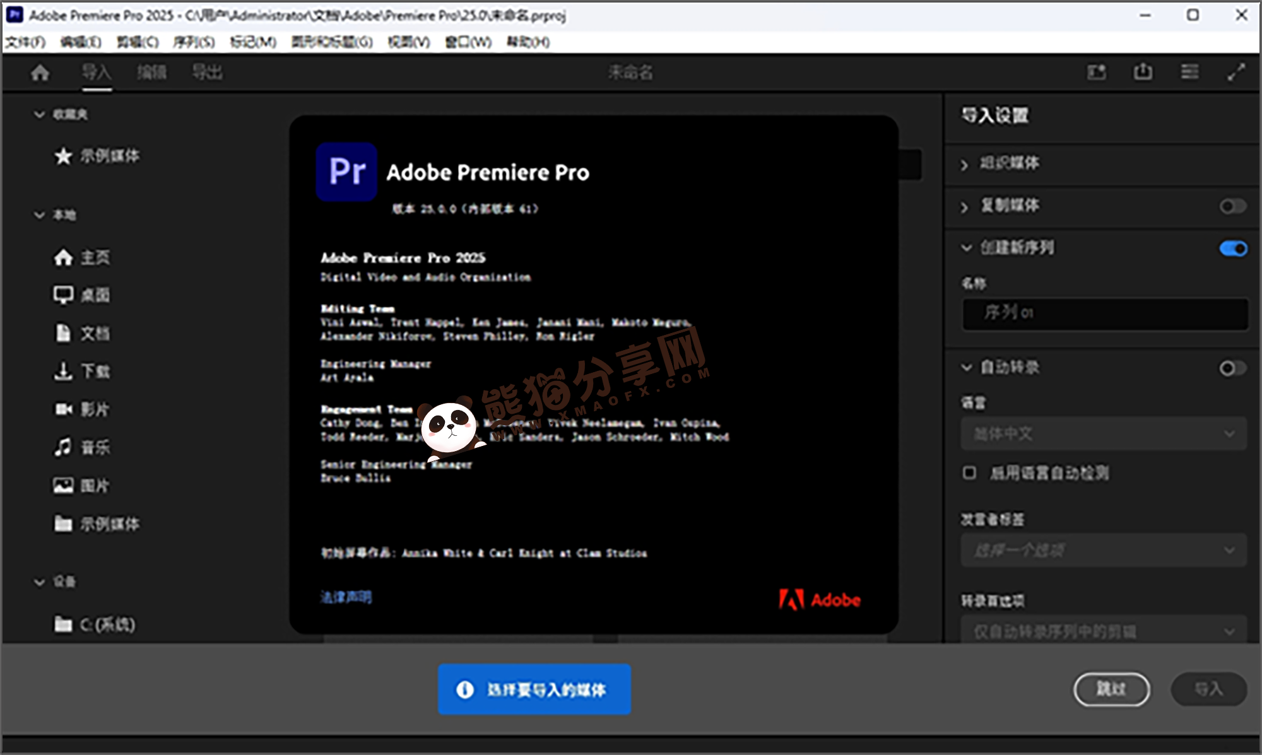
Task: Enable the 自动转录 switch
Action: 1232,368
